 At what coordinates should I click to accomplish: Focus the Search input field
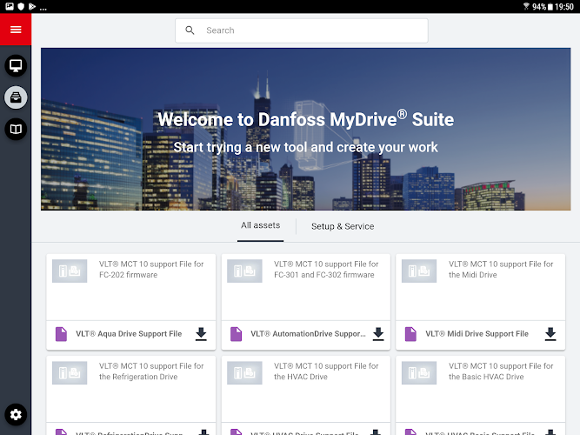point(302,30)
